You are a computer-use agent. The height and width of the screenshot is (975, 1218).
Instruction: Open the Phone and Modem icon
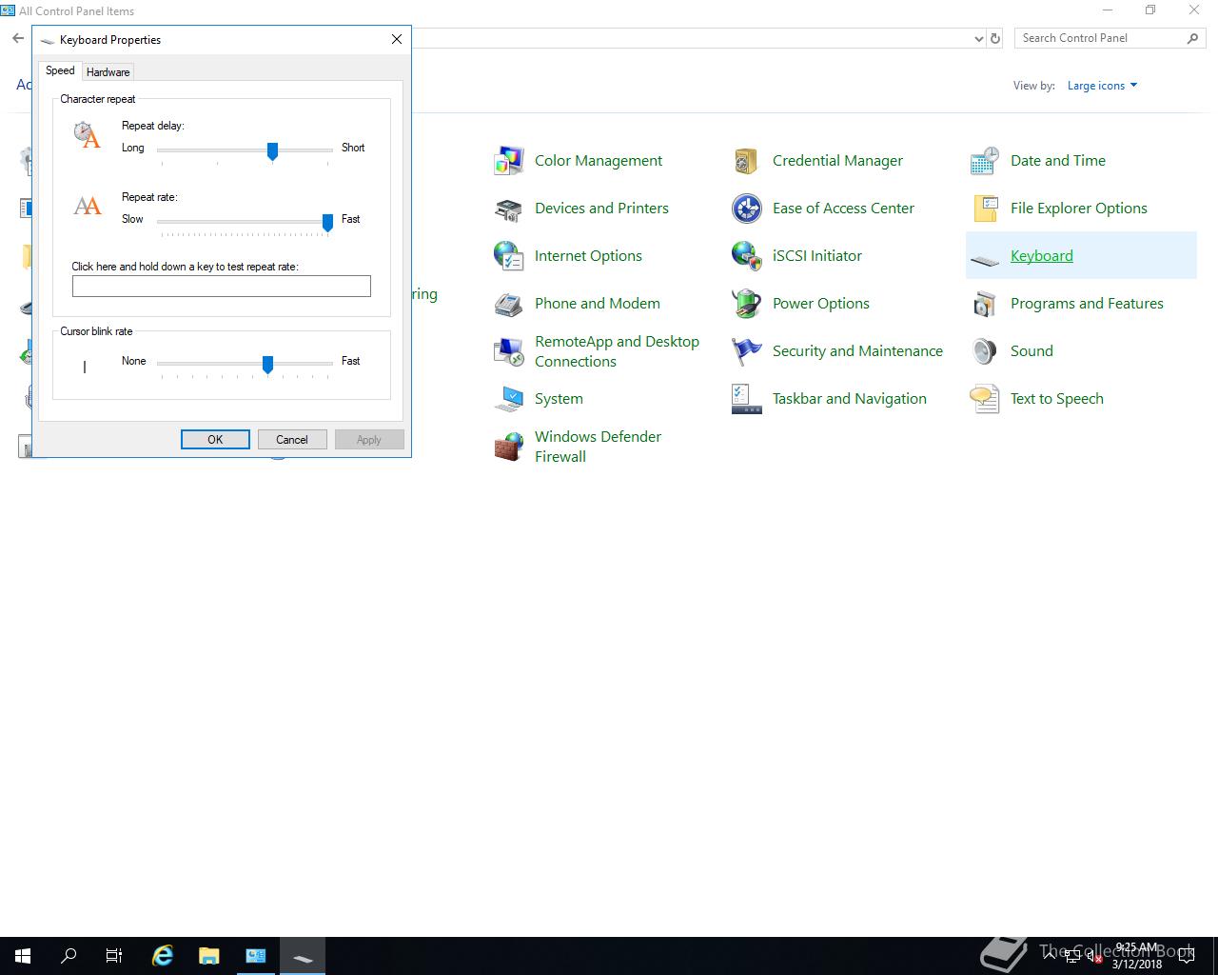(509, 304)
